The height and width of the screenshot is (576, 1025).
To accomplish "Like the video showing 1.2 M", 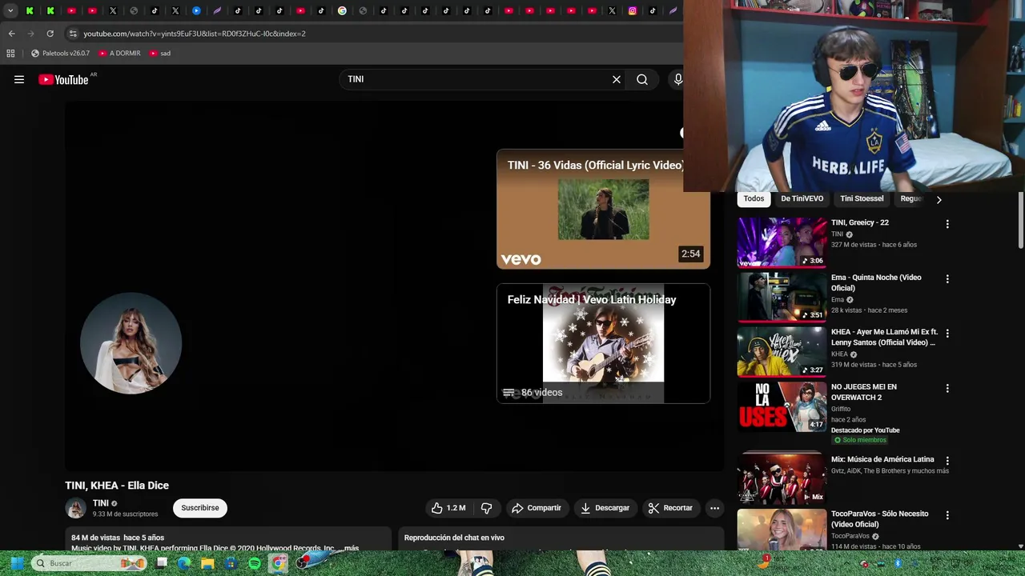I will (448, 508).
